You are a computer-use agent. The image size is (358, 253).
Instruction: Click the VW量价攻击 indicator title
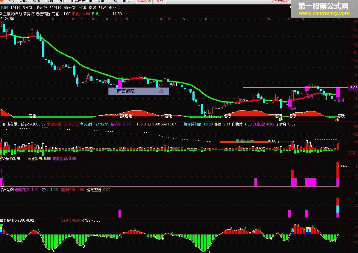(10, 159)
